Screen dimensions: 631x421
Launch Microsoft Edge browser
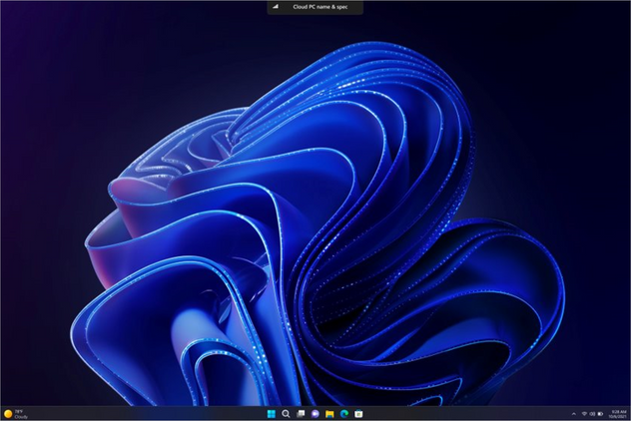pos(343,413)
